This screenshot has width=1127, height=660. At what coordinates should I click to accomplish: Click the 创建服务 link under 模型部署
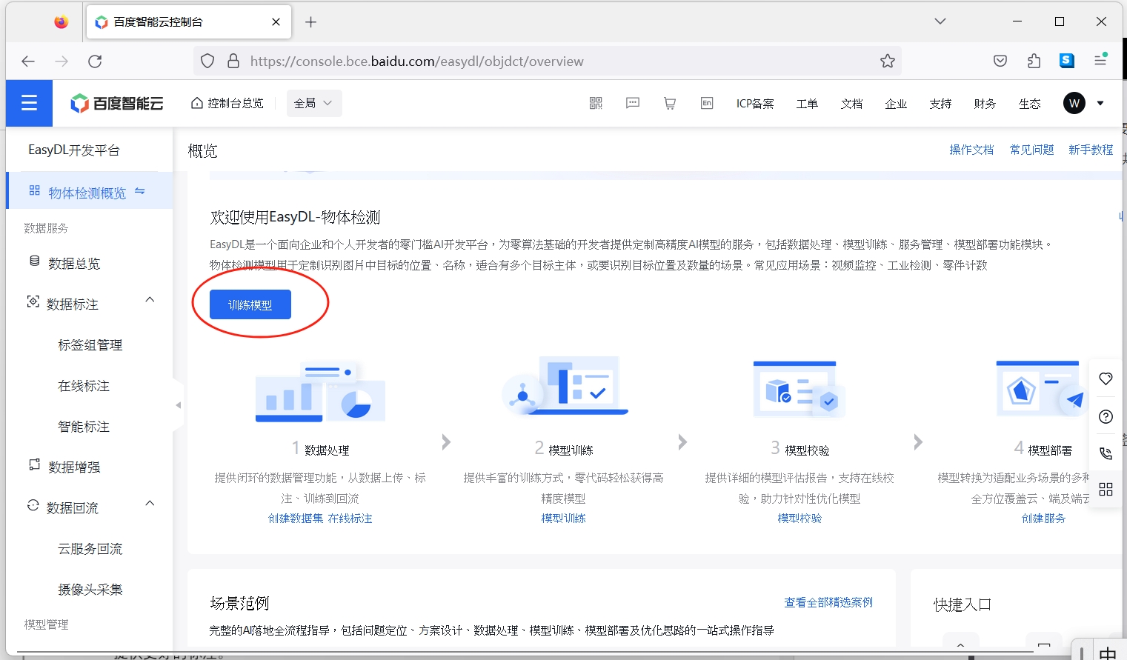pyautogui.click(x=1043, y=519)
